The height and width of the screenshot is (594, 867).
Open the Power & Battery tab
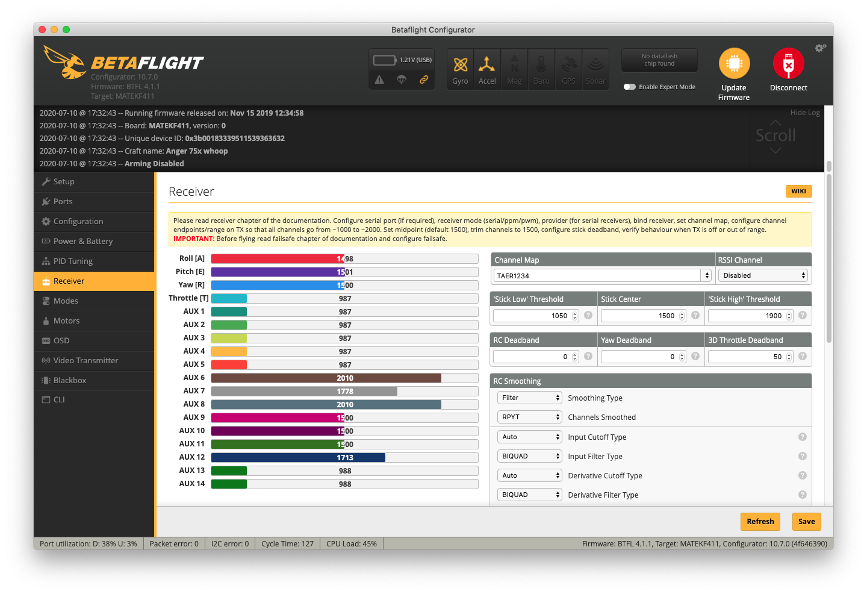tap(95, 241)
